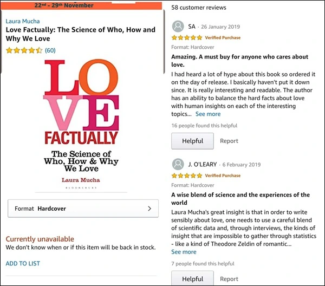Click ADD TO LIST
The height and width of the screenshot is (286, 325).
coord(23,264)
